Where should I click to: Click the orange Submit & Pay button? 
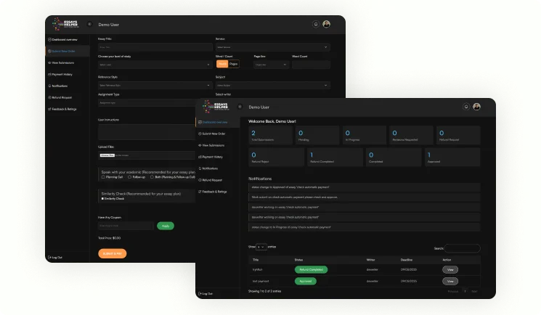pos(112,253)
